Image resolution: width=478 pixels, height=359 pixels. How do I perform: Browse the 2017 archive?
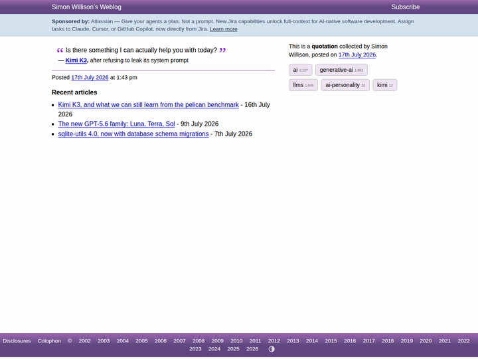[x=369, y=341]
